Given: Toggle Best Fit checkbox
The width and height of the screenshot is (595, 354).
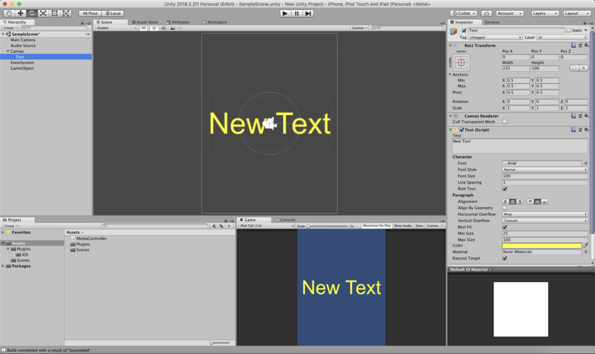Looking at the screenshot, I should click(x=505, y=227).
